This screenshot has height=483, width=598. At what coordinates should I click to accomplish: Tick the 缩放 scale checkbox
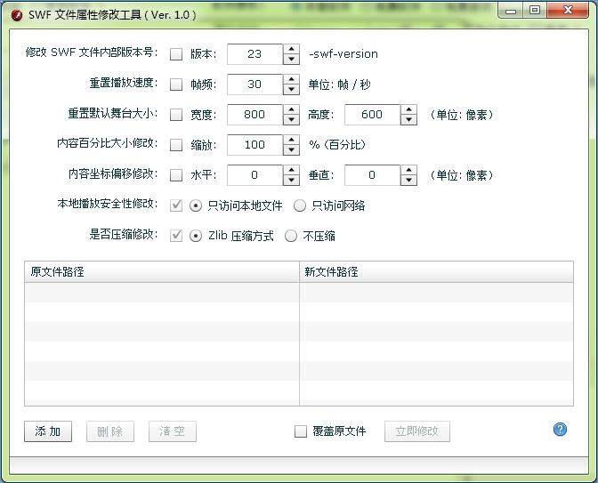(x=176, y=145)
